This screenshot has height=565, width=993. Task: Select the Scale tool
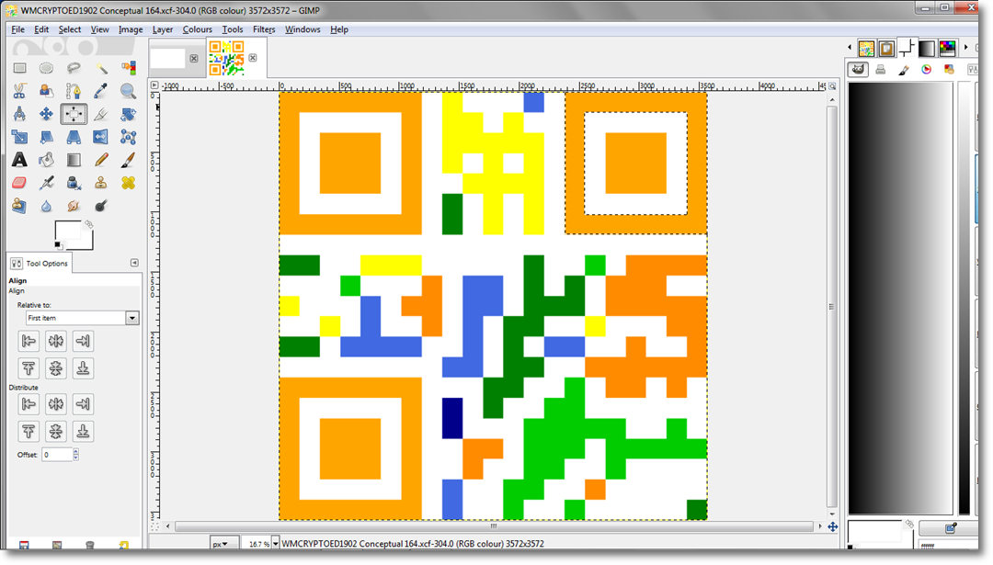point(19,137)
